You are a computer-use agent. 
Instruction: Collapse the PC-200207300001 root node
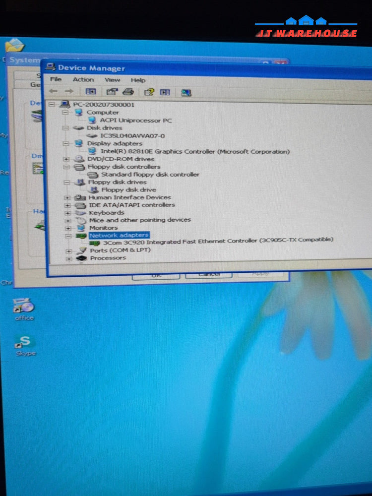pyautogui.click(x=52, y=104)
